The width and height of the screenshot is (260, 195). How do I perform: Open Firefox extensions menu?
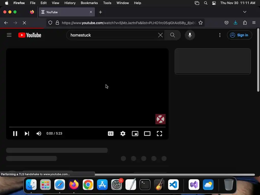click(245, 23)
